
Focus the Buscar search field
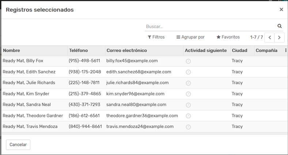coord(210,26)
